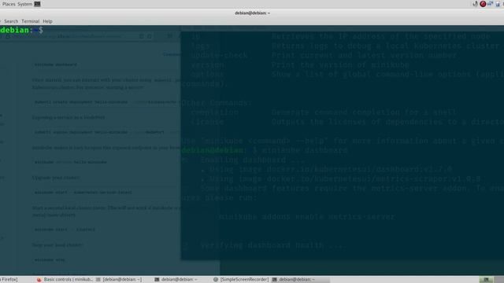This screenshot has width=504, height=283.
Task: Click the network connection tray icon
Action: [x=490, y=4]
